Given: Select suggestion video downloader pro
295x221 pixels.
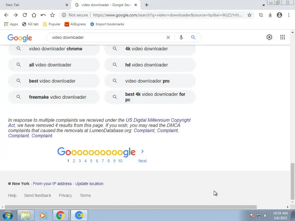Looking at the screenshot, I should 150,81.
